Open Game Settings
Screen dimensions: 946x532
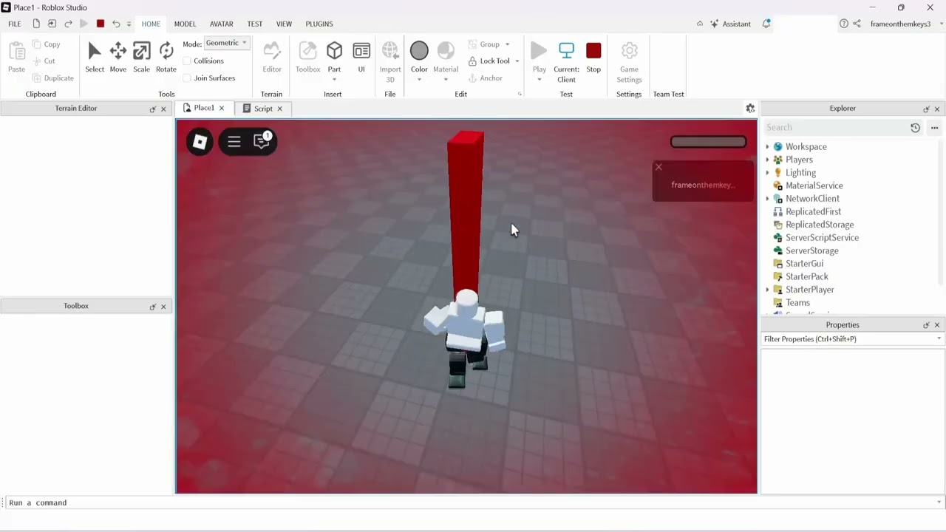(x=629, y=62)
